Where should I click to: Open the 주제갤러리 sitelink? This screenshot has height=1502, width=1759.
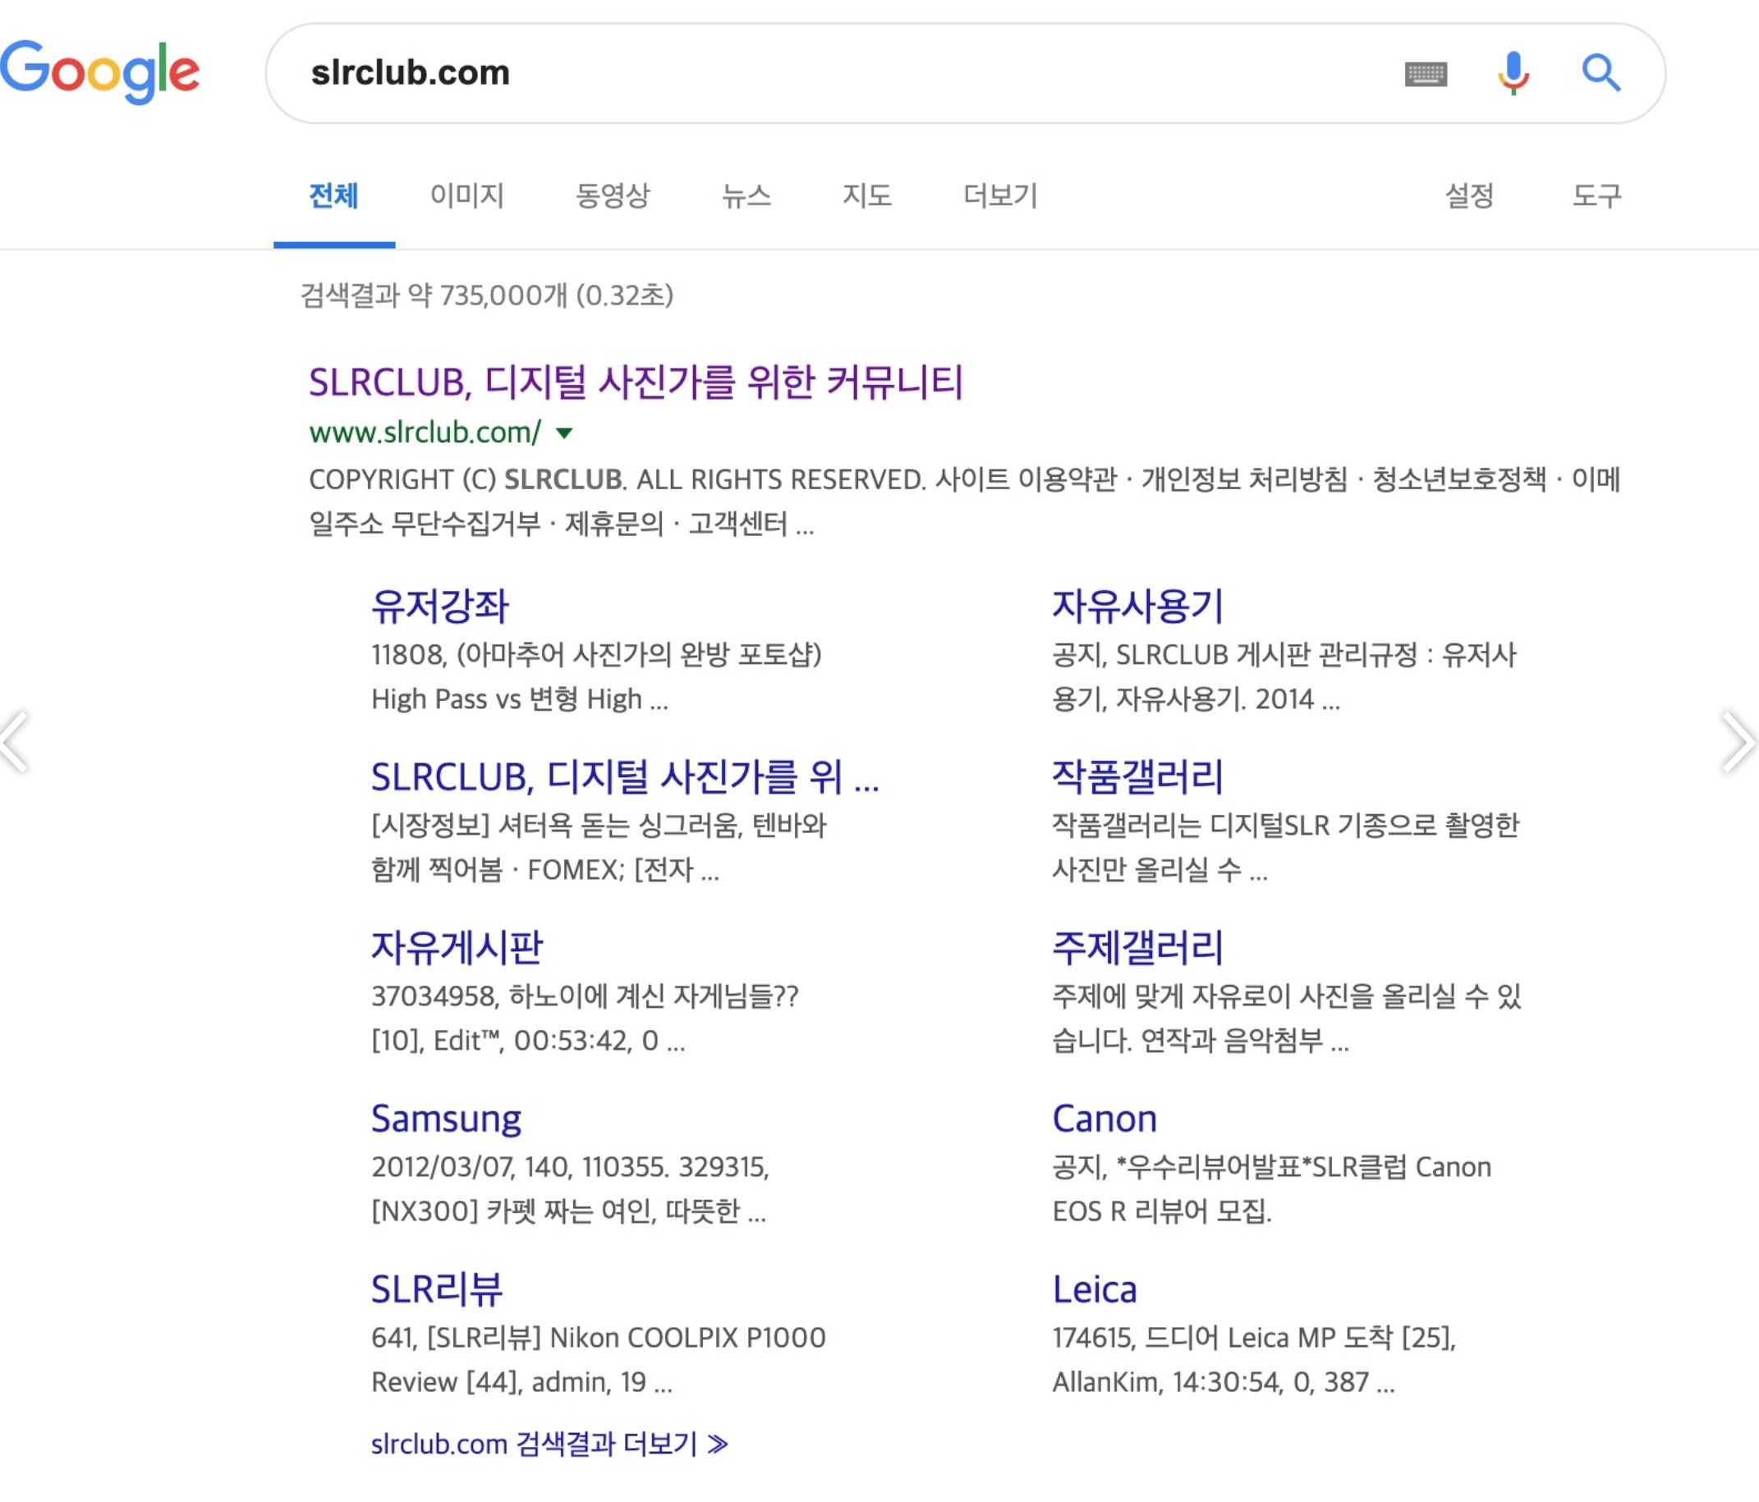(x=1137, y=948)
